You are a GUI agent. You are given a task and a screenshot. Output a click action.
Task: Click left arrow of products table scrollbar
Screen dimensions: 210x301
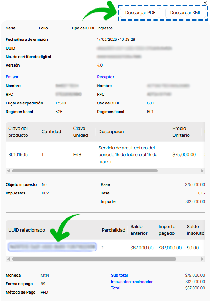click(9, 171)
